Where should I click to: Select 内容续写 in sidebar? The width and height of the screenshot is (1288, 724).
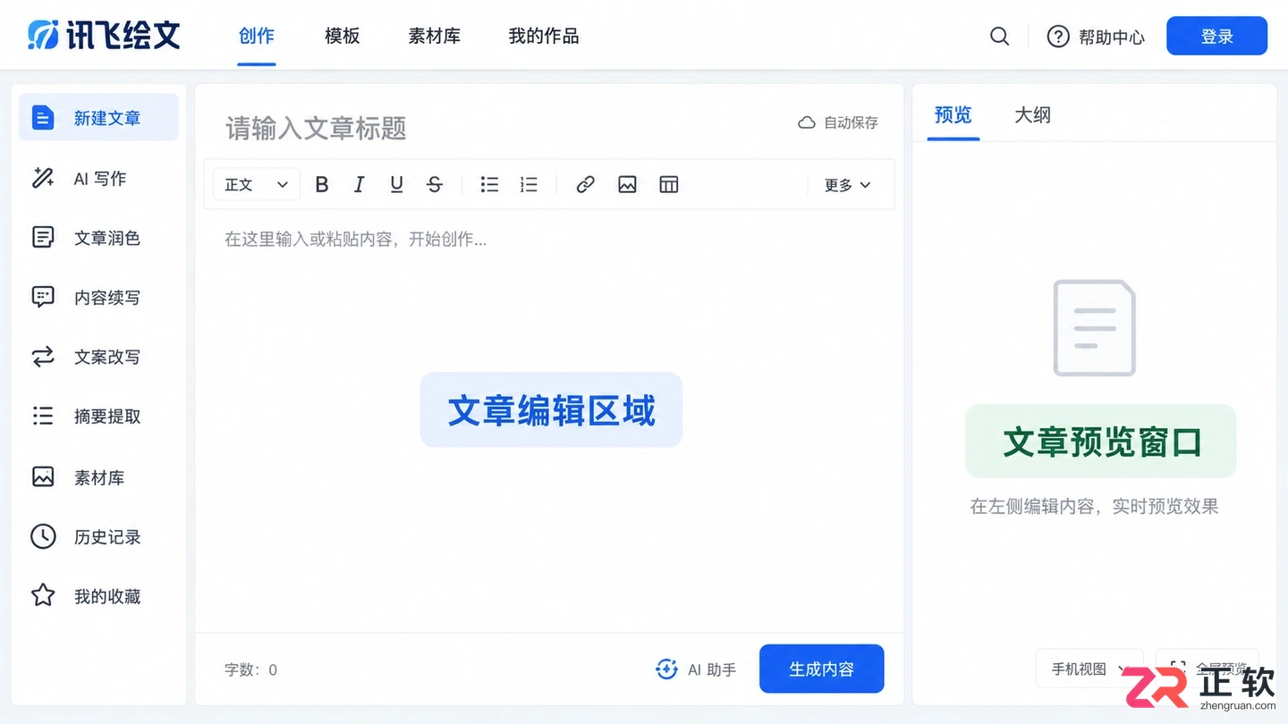pyautogui.click(x=98, y=298)
